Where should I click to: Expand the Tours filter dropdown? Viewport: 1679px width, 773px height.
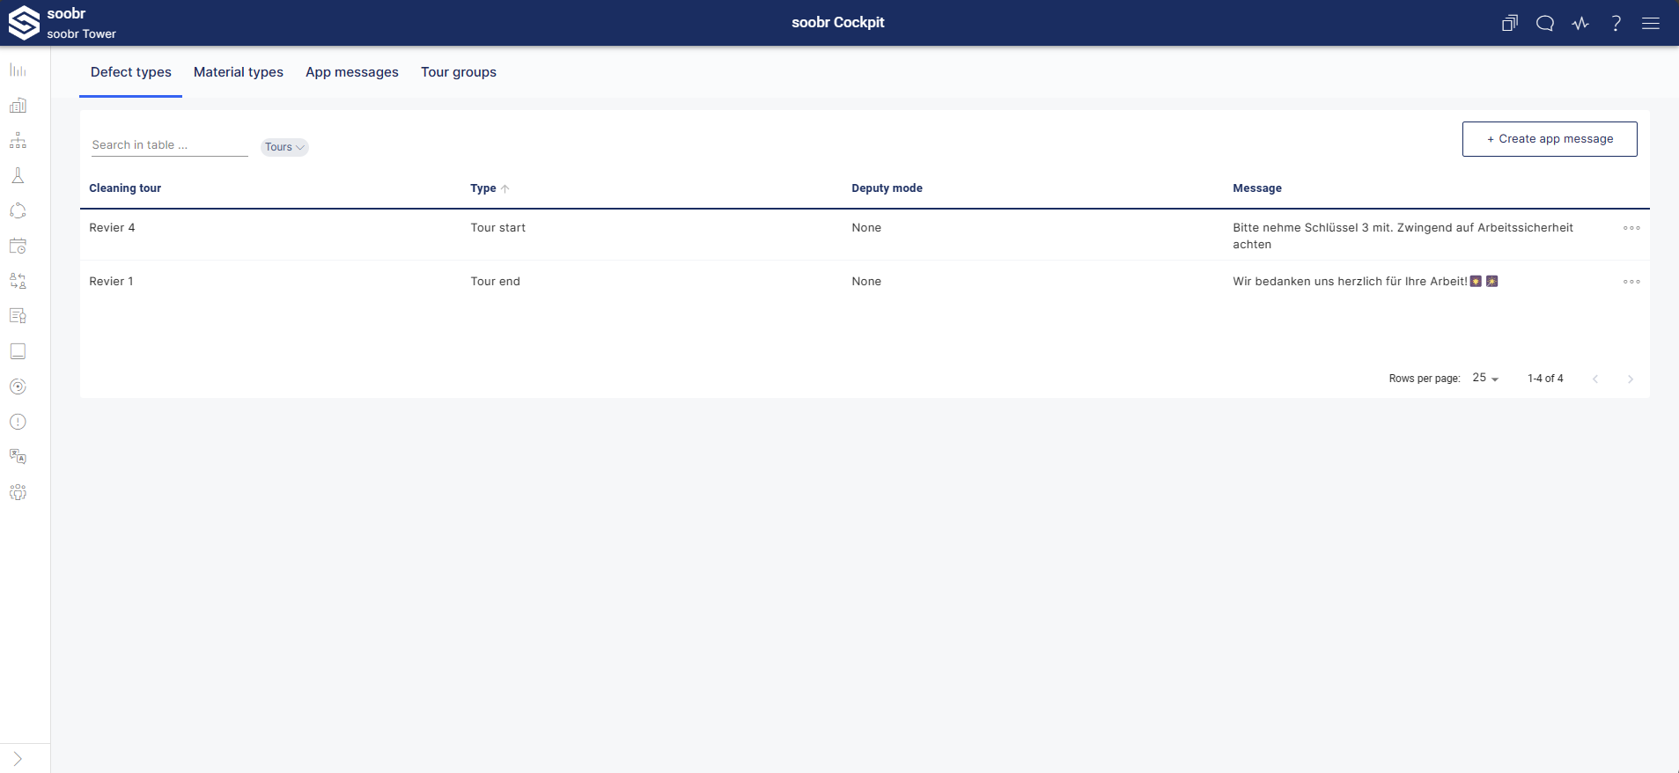click(x=284, y=147)
